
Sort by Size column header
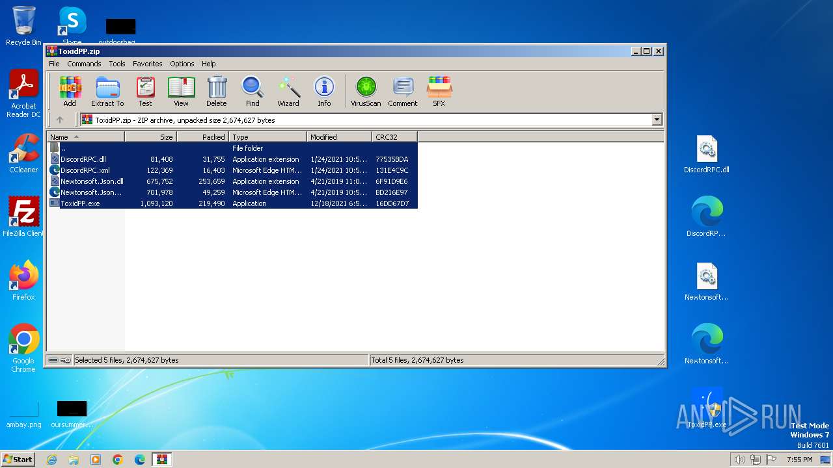tap(150, 136)
